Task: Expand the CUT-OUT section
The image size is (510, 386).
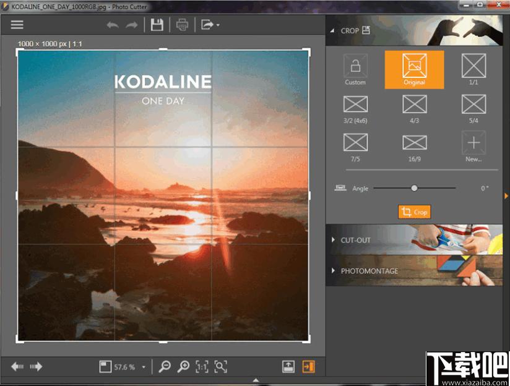Action: point(333,240)
